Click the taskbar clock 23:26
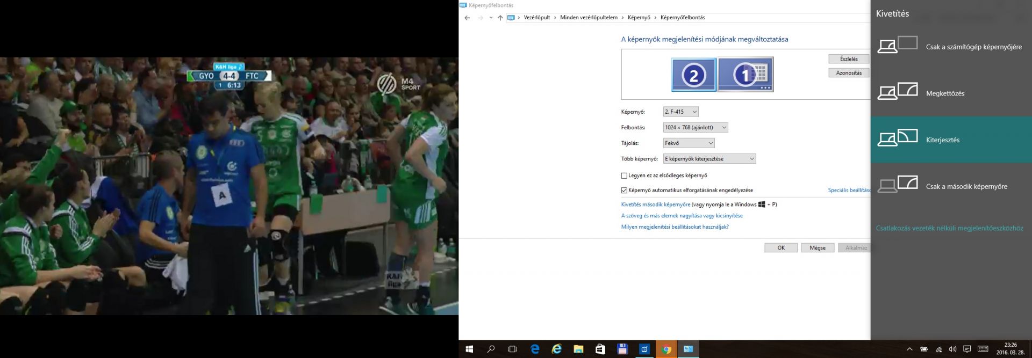The width and height of the screenshot is (1032, 358). click(x=1010, y=349)
